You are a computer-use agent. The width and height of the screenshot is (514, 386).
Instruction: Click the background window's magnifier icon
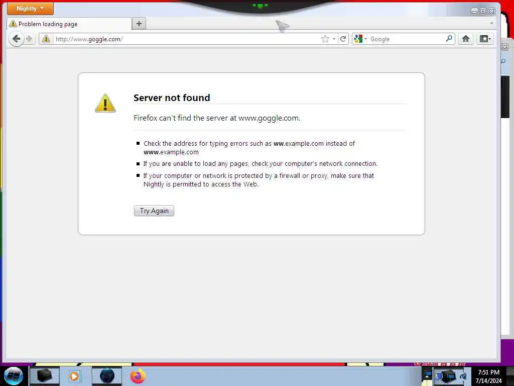coord(503,61)
